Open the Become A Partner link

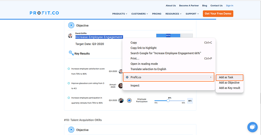(x=189, y=6)
